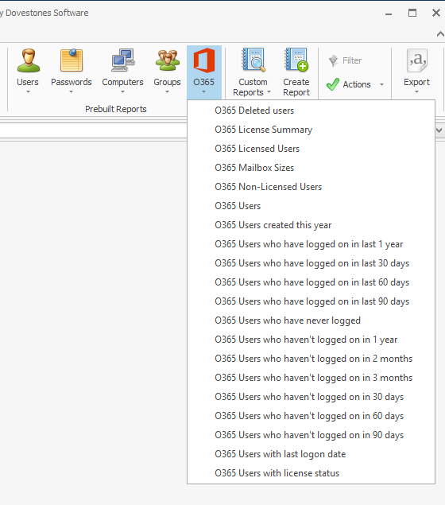Viewport: 445px width, 505px height.
Task: Minimize the Dovestones Software window
Action: [389, 14]
